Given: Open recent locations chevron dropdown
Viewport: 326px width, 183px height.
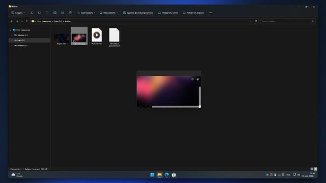Looking at the screenshot, I should [x=22, y=21].
